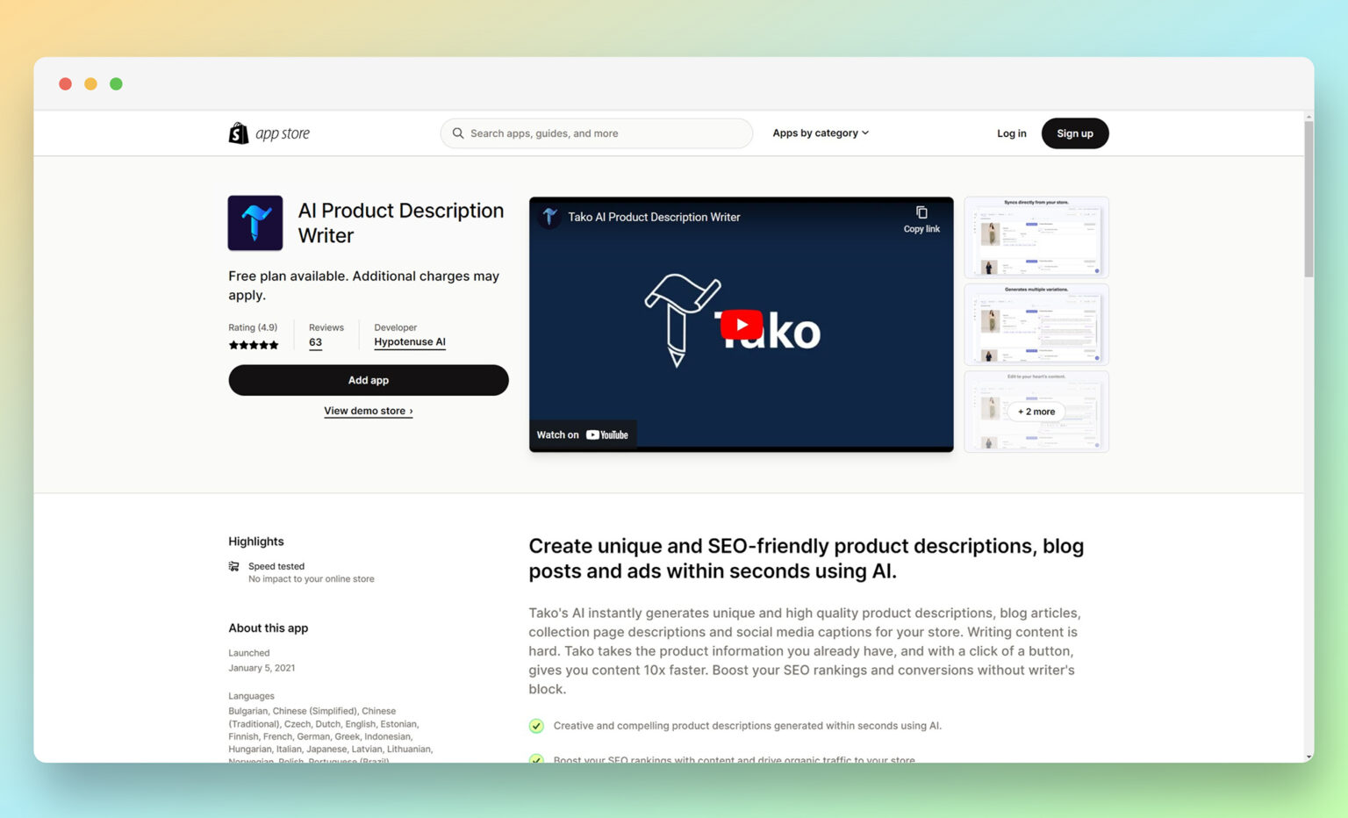
Task: Click the five-star rating stars
Action: (x=253, y=345)
